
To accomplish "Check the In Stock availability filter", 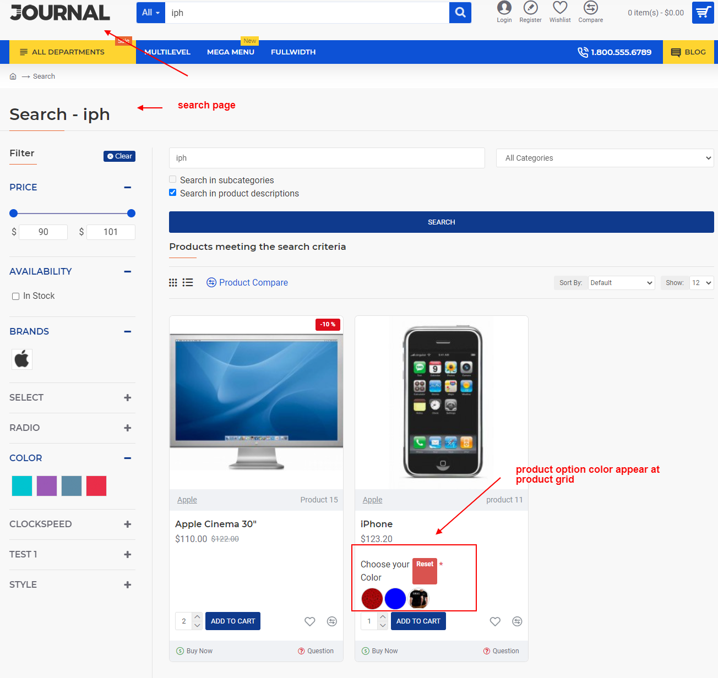I will point(15,296).
